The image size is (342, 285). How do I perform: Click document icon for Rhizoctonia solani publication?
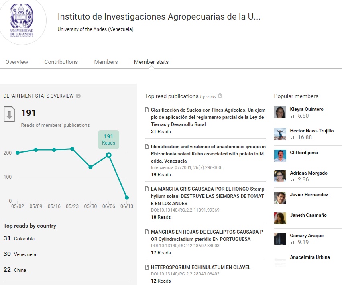(147, 147)
